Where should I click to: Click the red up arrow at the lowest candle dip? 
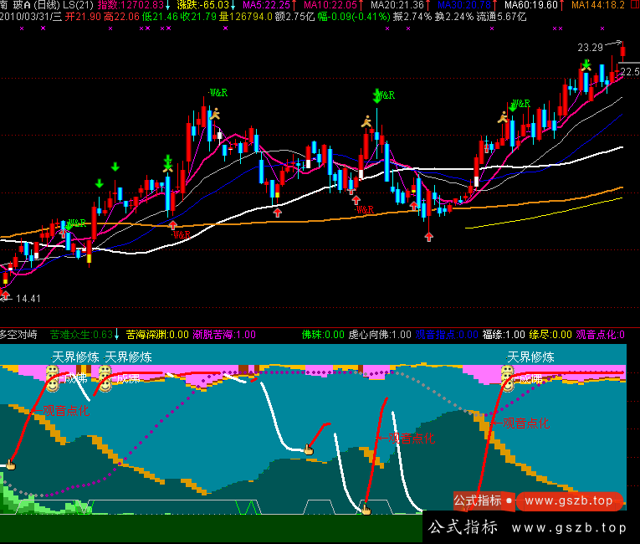click(428, 237)
